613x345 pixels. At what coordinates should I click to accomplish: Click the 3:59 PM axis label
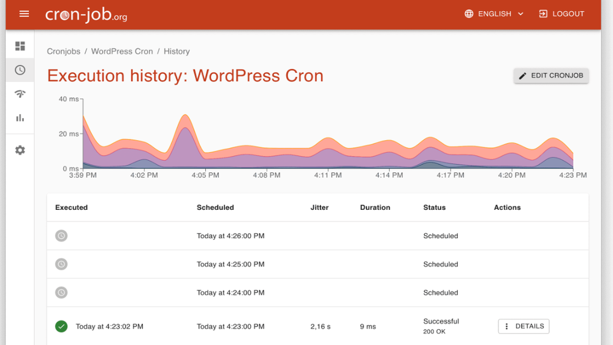(x=83, y=175)
